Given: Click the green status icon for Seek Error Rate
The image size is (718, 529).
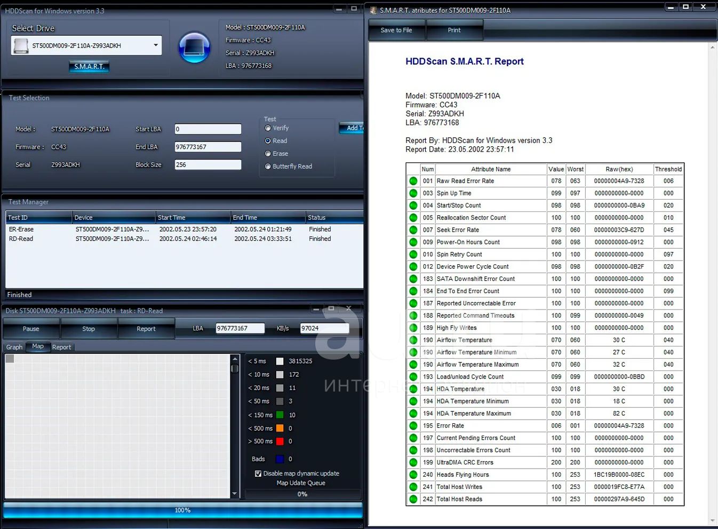Looking at the screenshot, I should (x=413, y=230).
